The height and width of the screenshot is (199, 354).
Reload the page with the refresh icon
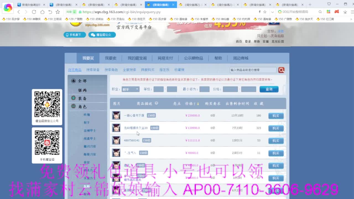(x=34, y=12)
